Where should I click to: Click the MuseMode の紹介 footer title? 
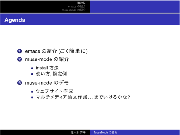(x=105, y=132)
